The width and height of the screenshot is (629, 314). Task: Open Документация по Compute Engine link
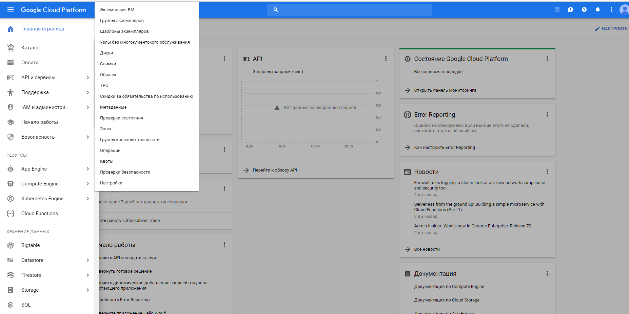pos(449,287)
